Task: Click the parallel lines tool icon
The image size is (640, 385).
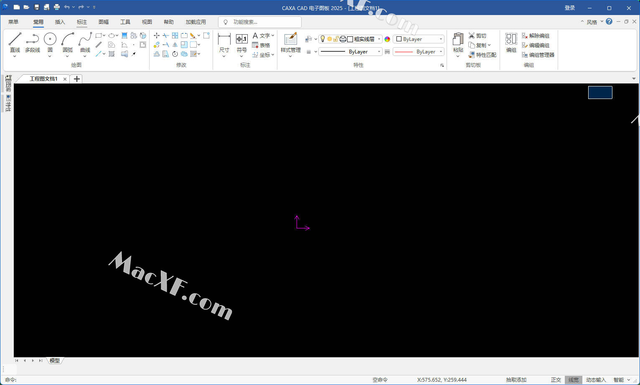Action: (99, 45)
